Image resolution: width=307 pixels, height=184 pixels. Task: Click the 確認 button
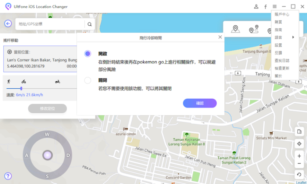point(200,103)
